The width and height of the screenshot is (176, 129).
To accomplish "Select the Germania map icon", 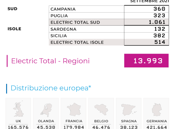I will pos(157,110).
